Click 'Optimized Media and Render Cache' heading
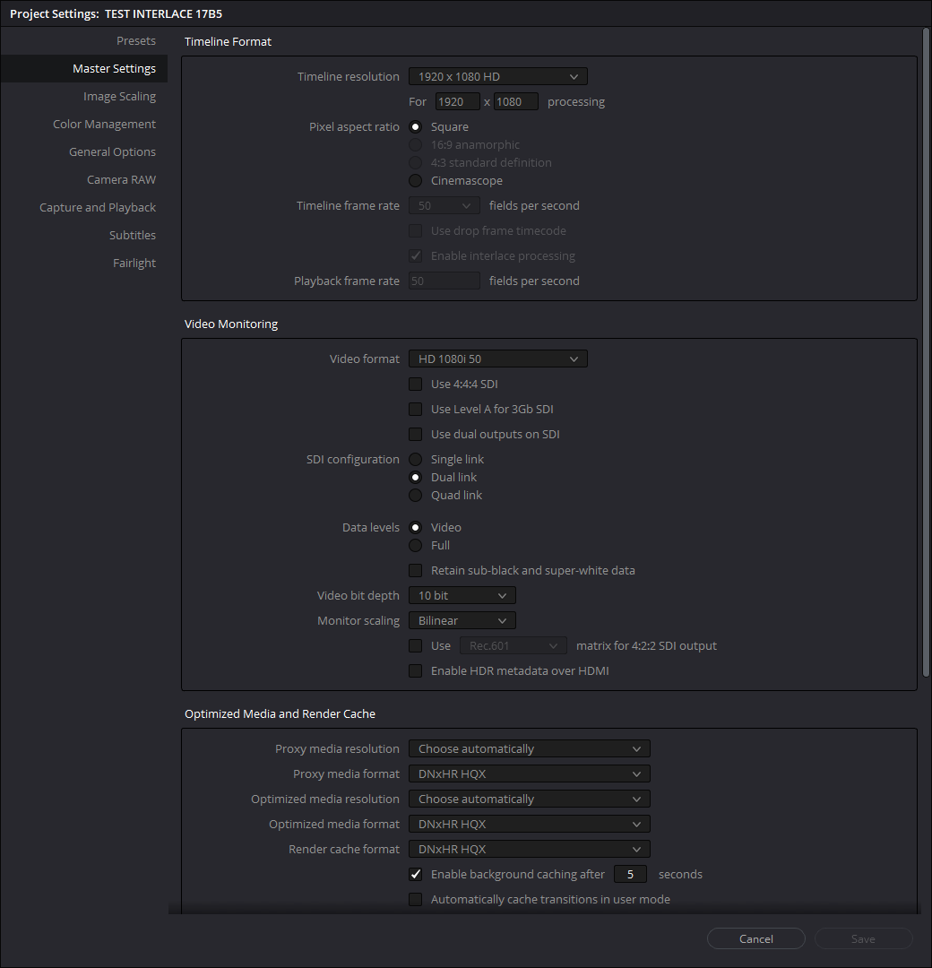932x968 pixels. click(x=280, y=713)
